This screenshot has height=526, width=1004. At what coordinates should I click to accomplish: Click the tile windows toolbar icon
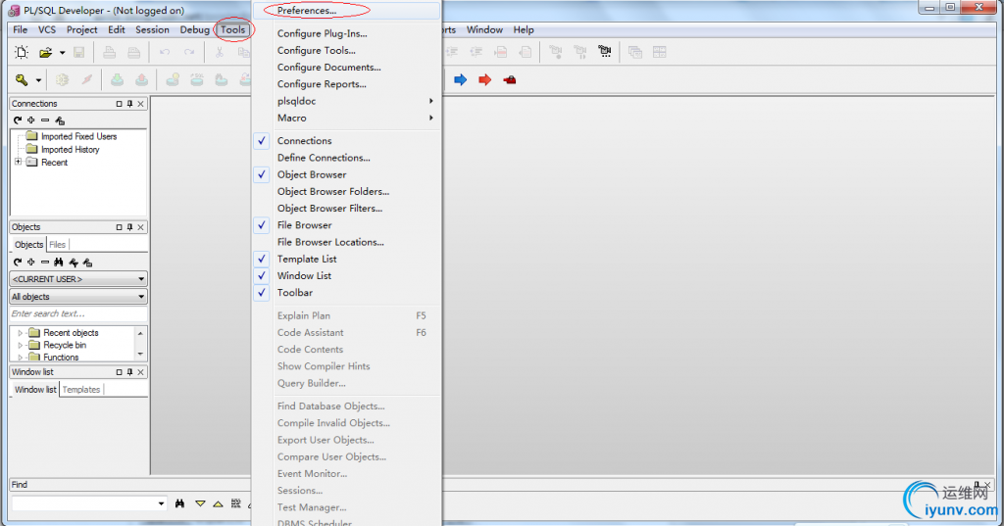coord(660,52)
